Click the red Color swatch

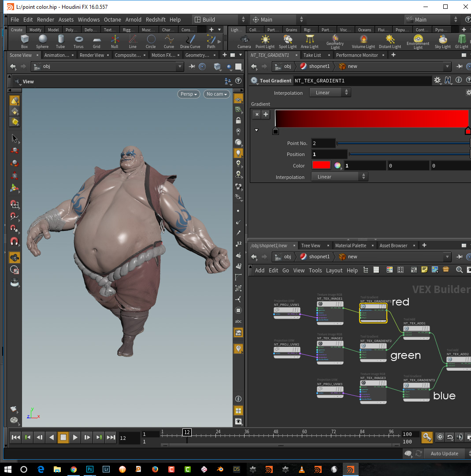click(x=321, y=166)
